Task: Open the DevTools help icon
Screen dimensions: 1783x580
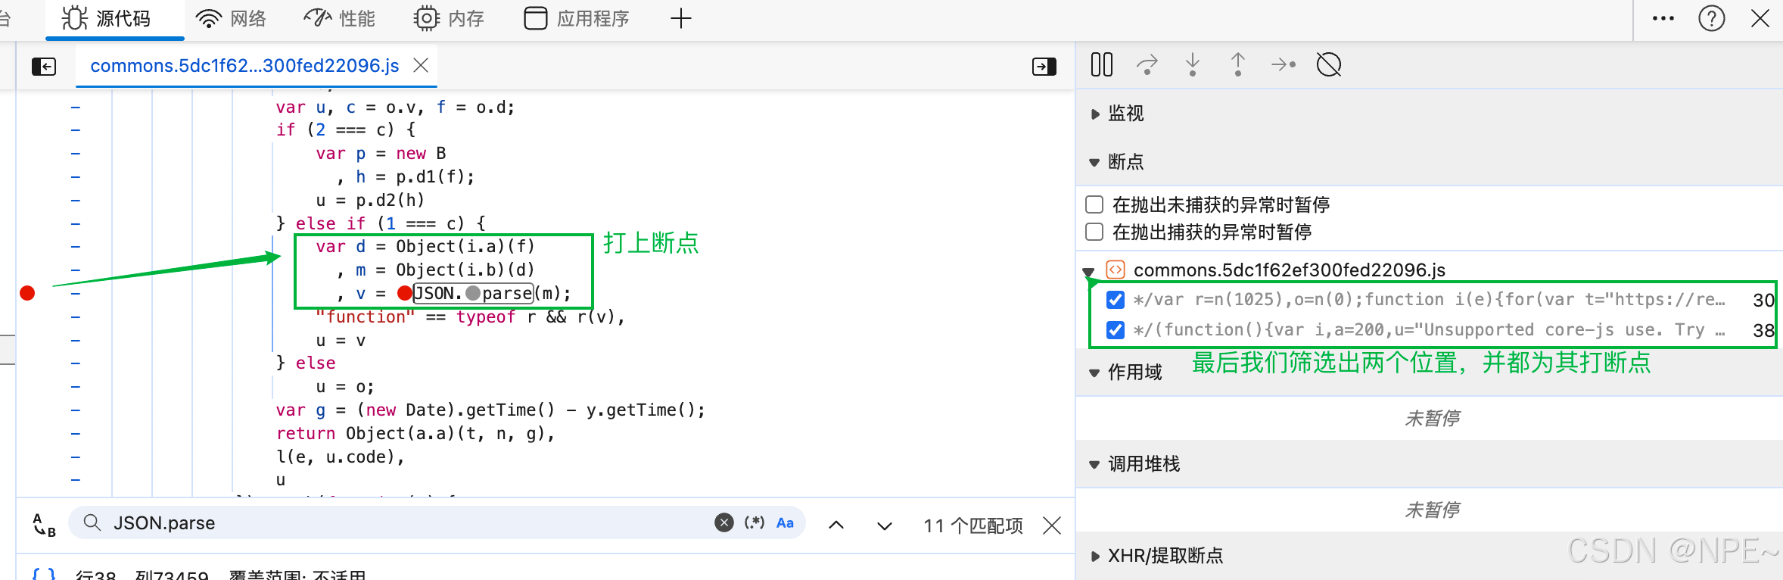Action: click(x=1711, y=18)
